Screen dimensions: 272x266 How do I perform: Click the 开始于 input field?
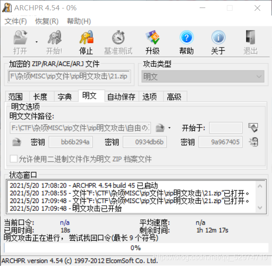[x=225, y=128]
